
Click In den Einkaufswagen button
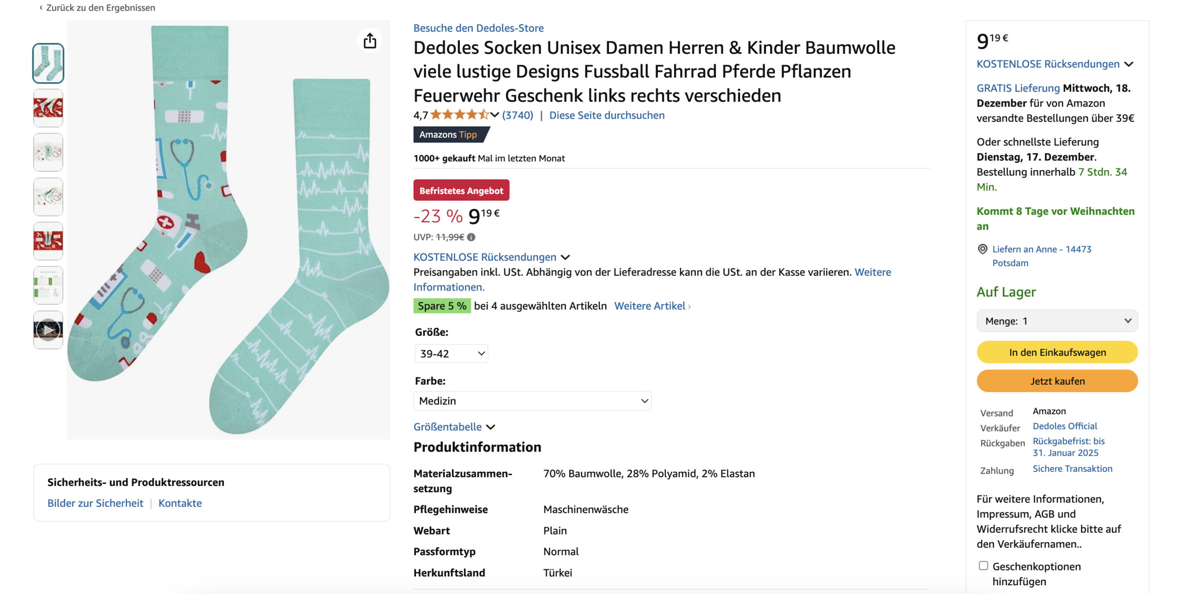click(x=1057, y=352)
